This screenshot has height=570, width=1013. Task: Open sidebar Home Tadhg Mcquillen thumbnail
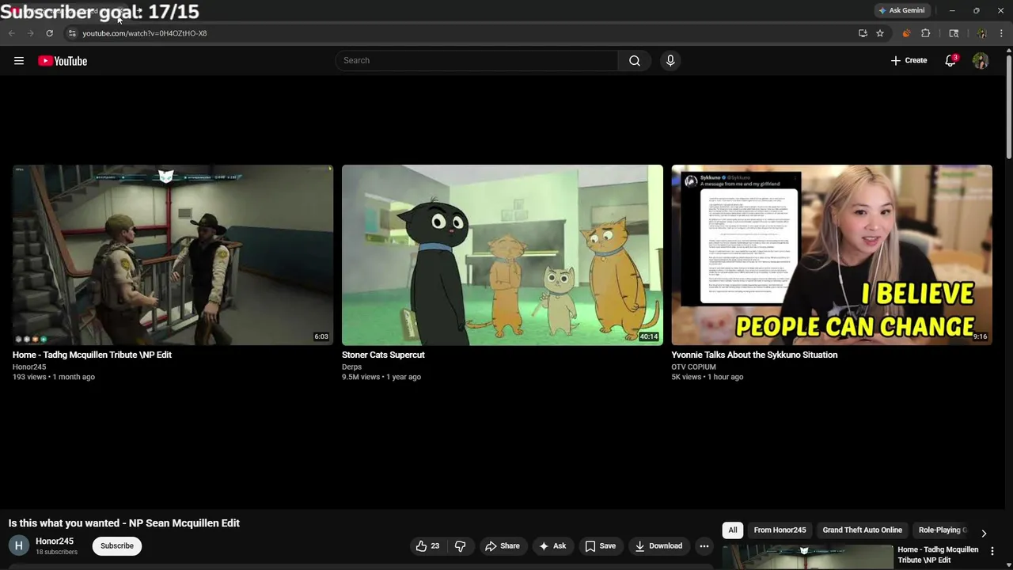coord(807,557)
